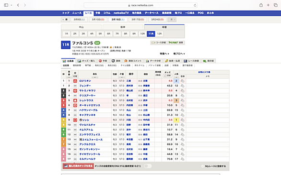The image size is (281, 175).
Task: Open the mark selector for フェンダー
Action: [75, 86]
